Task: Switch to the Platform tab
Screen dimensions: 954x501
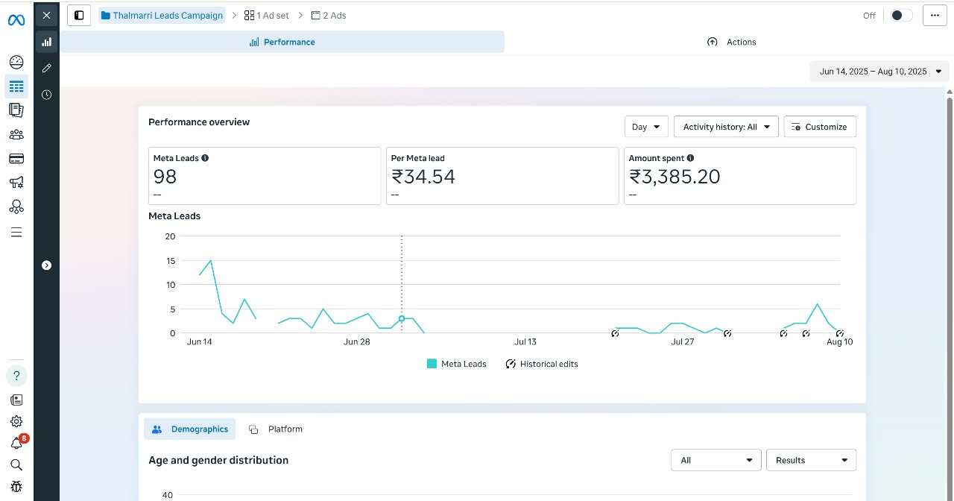Action: (276, 429)
